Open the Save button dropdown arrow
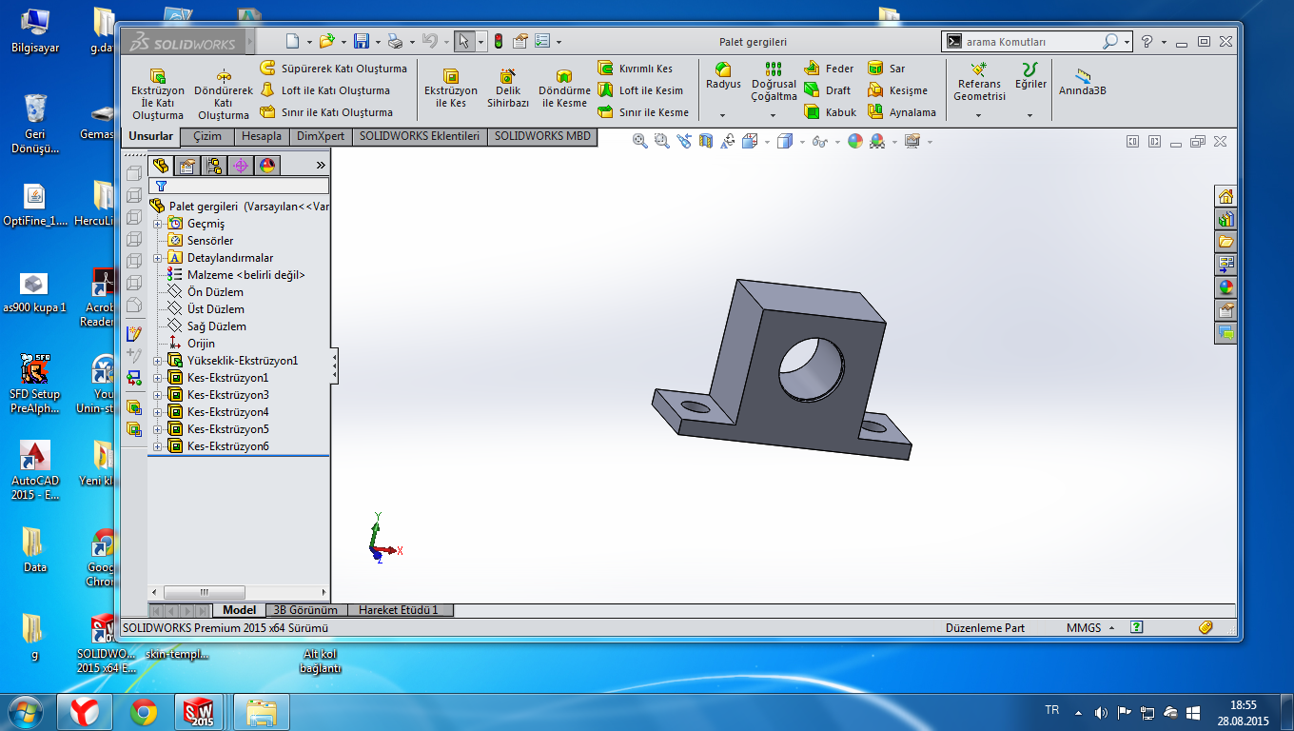This screenshot has height=731, width=1294. [376, 42]
